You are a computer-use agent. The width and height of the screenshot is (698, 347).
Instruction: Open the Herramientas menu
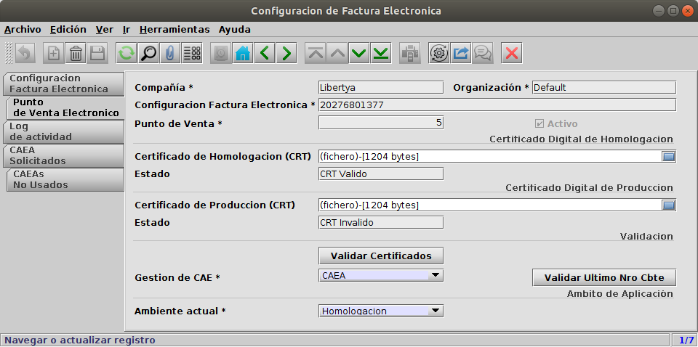[174, 30]
